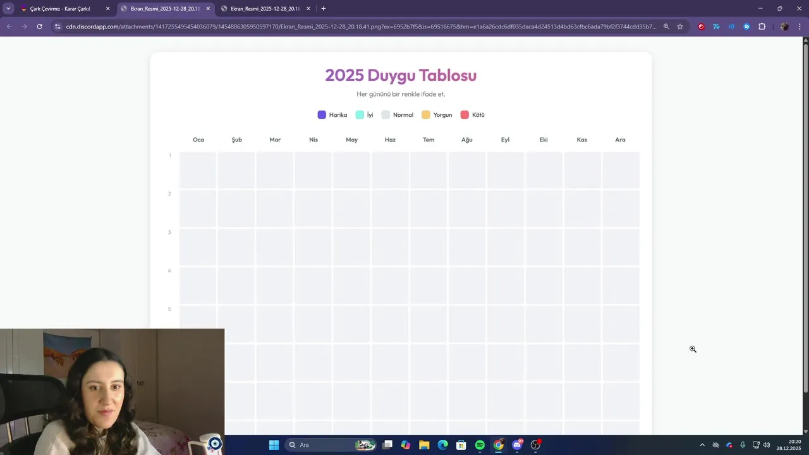
Task: Open the network display tray icon
Action: point(756,445)
